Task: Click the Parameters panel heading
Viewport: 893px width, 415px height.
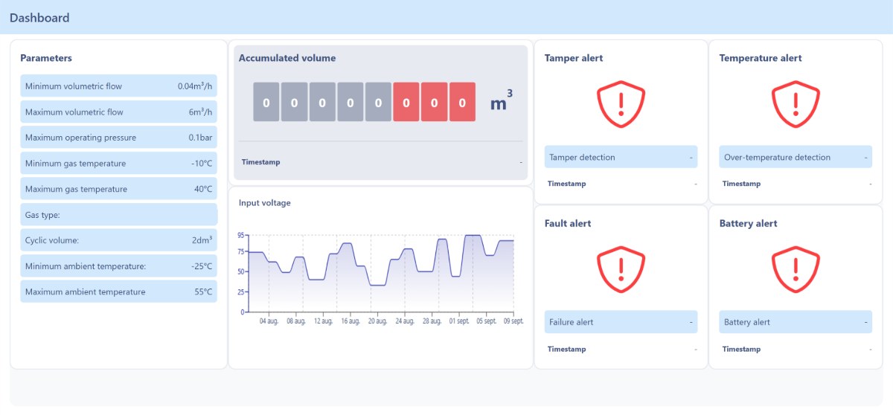Action: click(x=46, y=58)
